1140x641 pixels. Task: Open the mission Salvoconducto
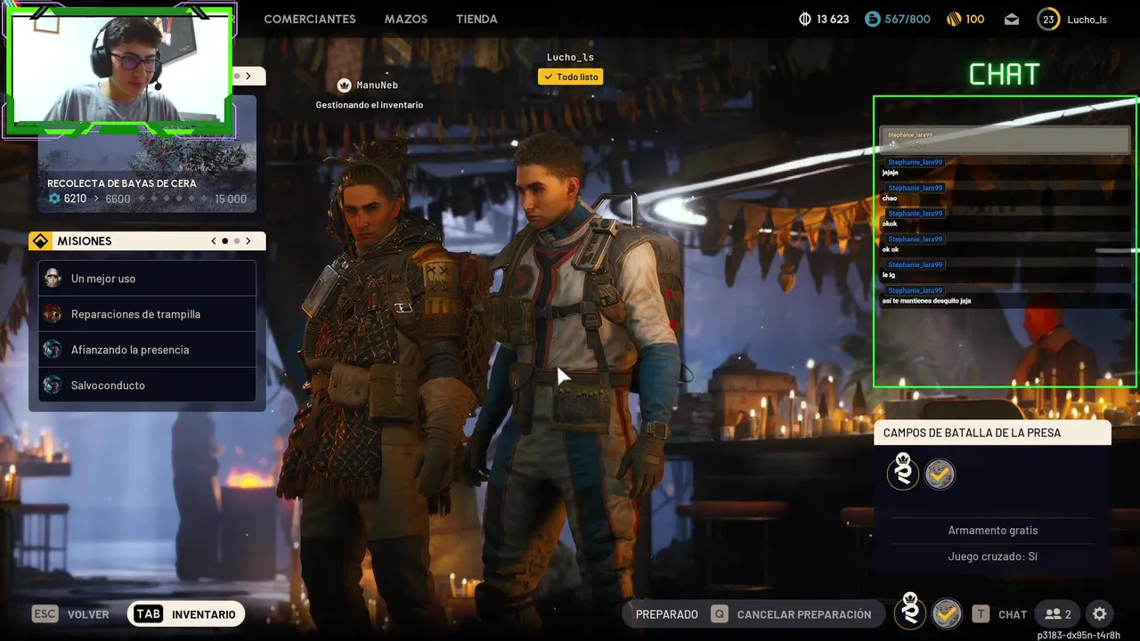[147, 385]
